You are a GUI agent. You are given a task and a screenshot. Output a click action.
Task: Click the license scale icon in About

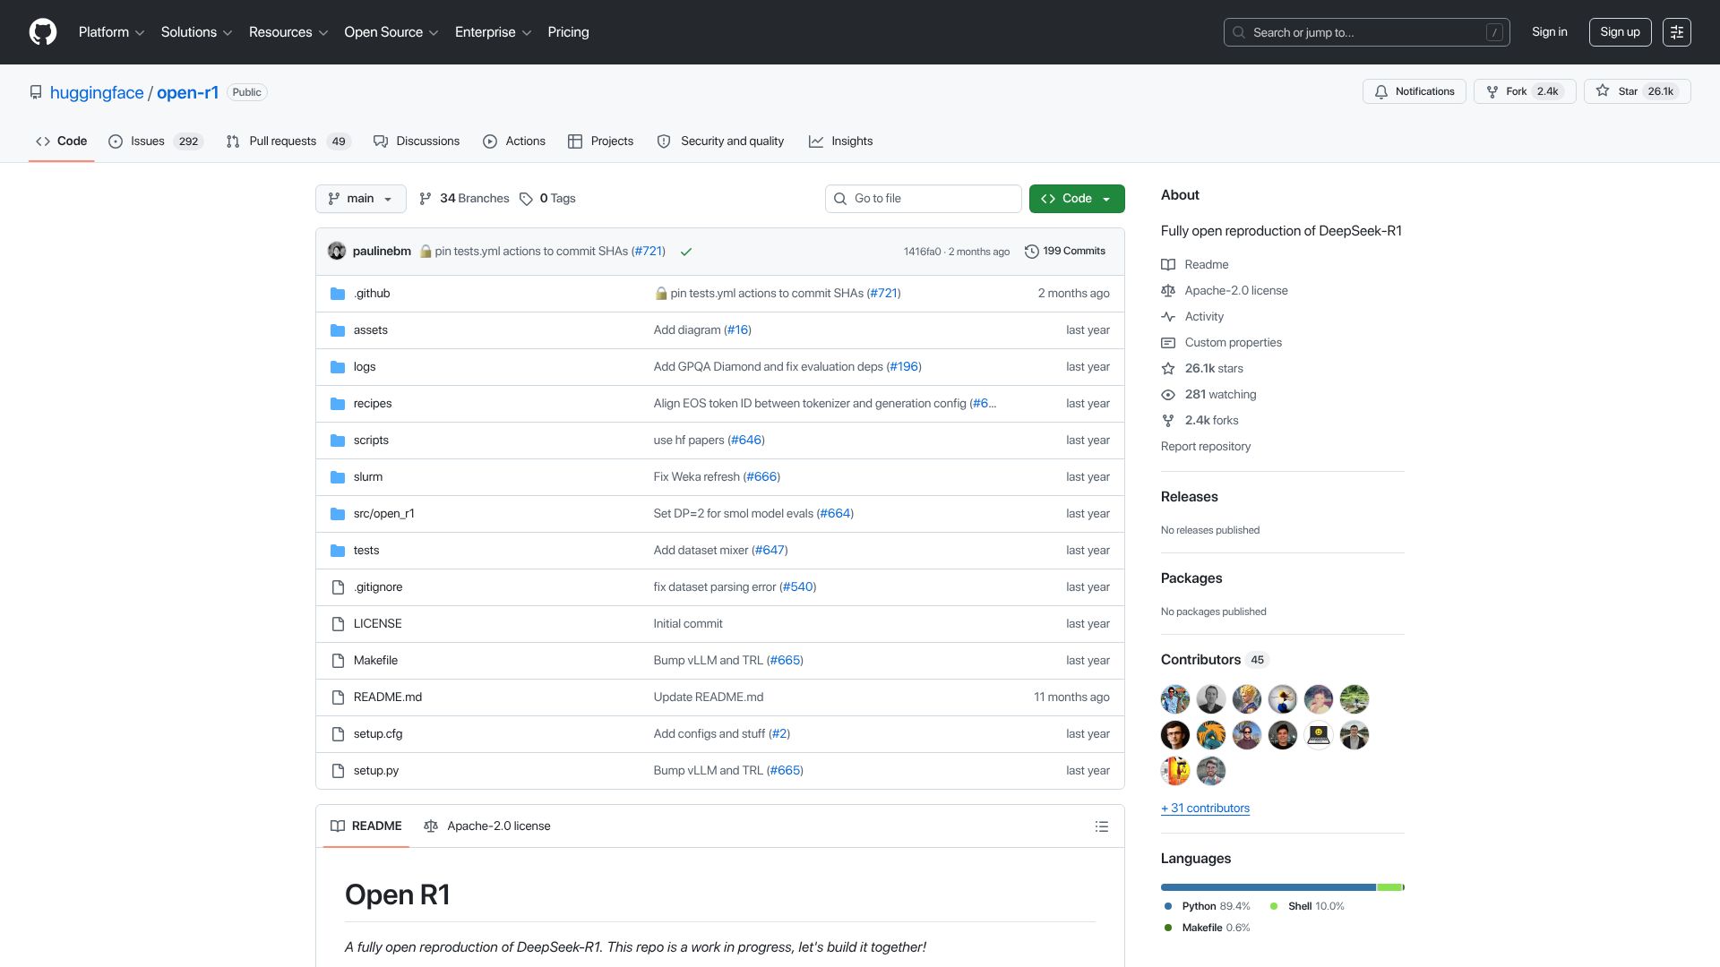1168,291
